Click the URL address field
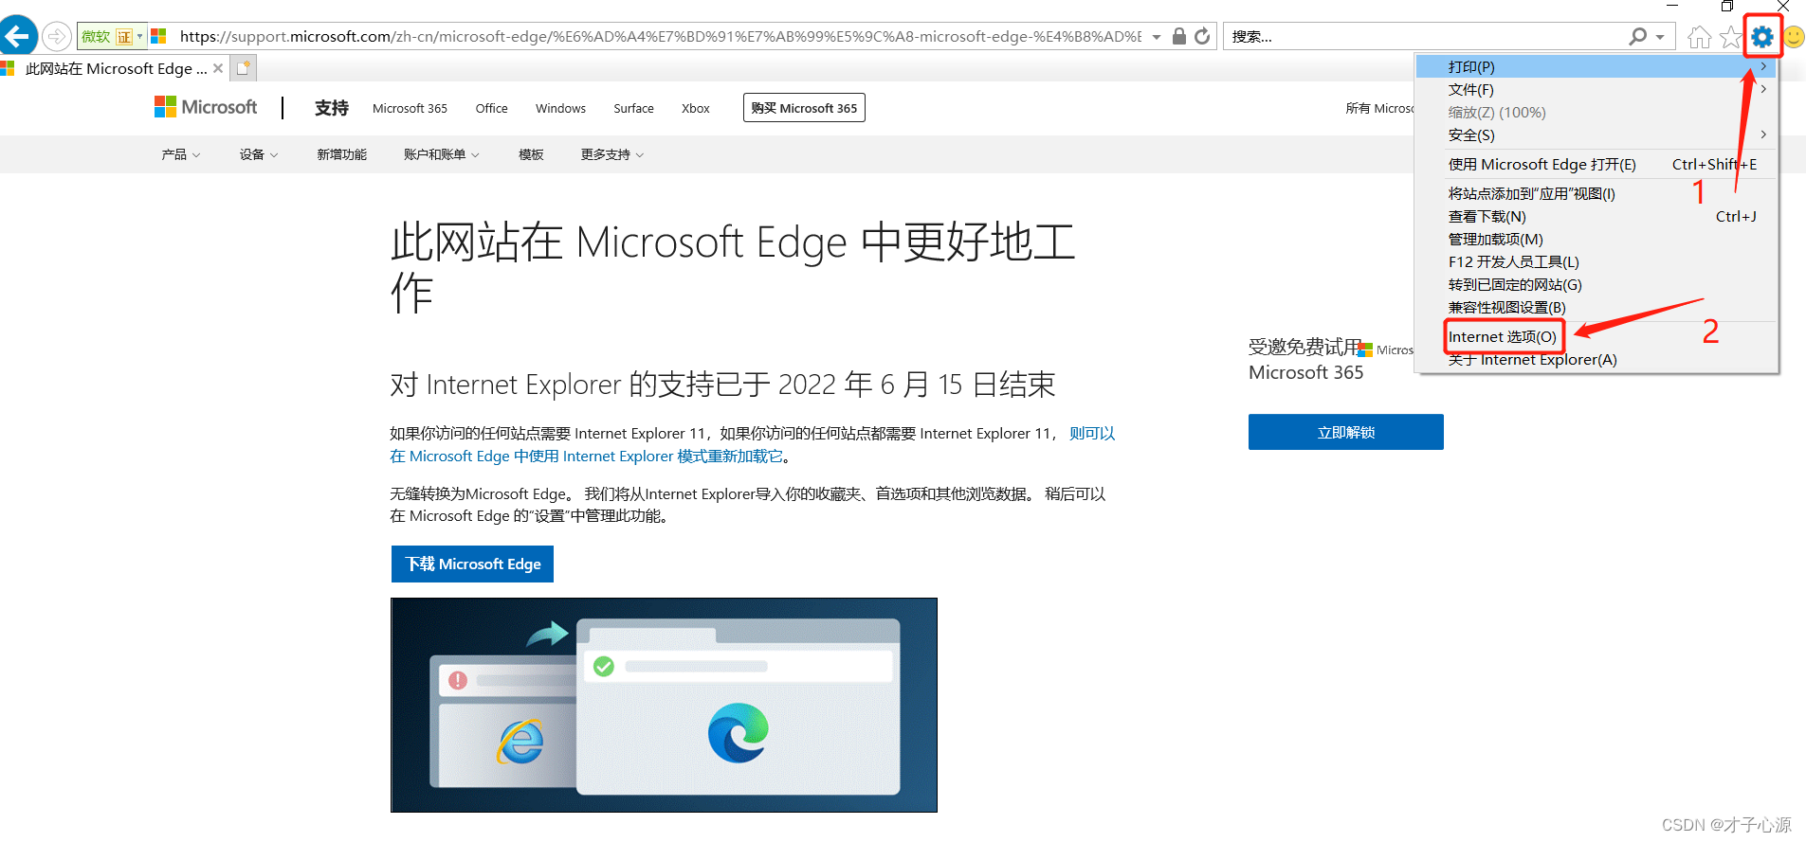The width and height of the screenshot is (1806, 842). coord(660,36)
